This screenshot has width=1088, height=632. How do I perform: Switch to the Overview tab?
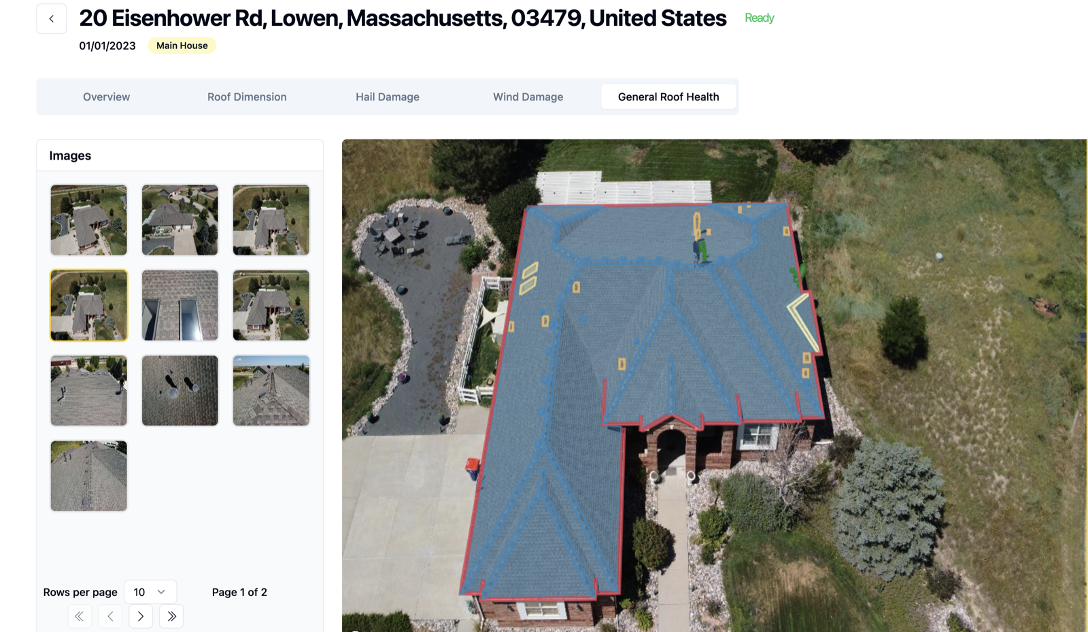point(106,96)
